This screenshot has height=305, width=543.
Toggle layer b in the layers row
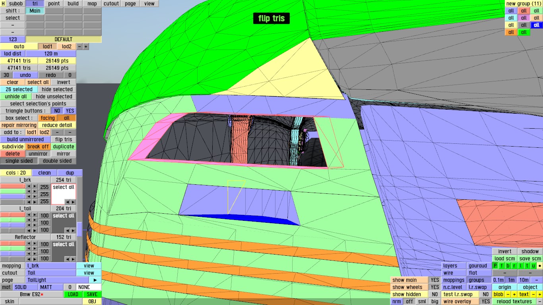508,266
